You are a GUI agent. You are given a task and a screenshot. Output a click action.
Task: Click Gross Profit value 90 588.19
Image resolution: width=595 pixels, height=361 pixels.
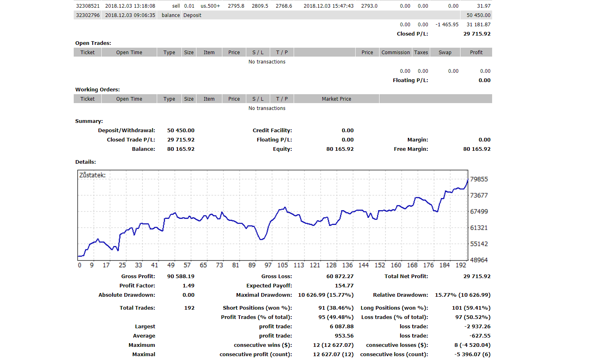181,277
